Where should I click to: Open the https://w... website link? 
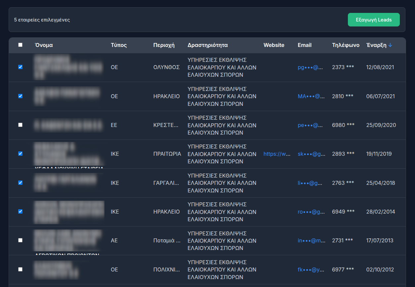[277, 154]
